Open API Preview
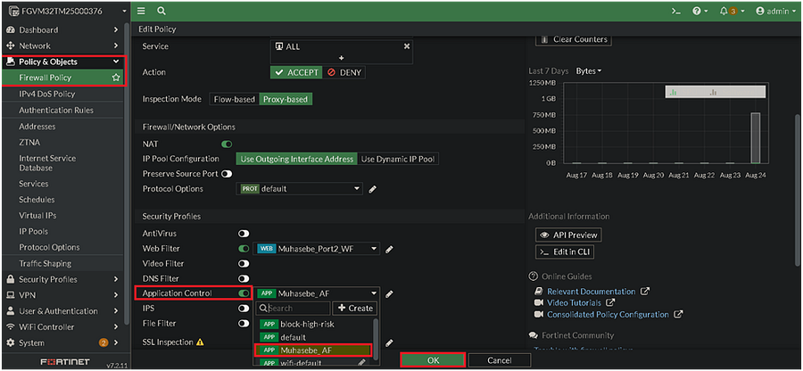Image resolution: width=803 pixels, height=371 pixels. coord(568,235)
